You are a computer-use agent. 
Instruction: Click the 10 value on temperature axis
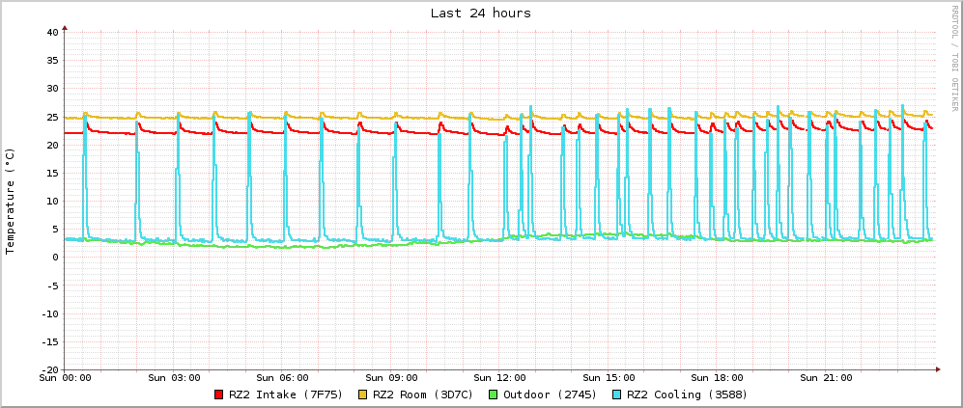[51, 202]
